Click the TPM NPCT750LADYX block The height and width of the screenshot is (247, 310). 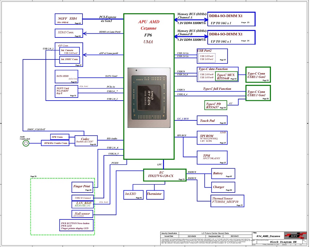(x=212, y=158)
